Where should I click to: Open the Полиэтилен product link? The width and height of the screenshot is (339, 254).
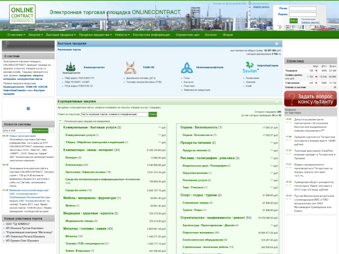click(x=252, y=78)
